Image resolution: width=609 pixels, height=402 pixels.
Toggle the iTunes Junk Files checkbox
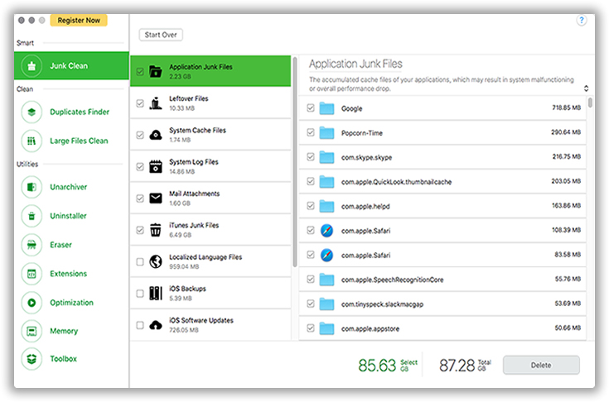point(140,230)
